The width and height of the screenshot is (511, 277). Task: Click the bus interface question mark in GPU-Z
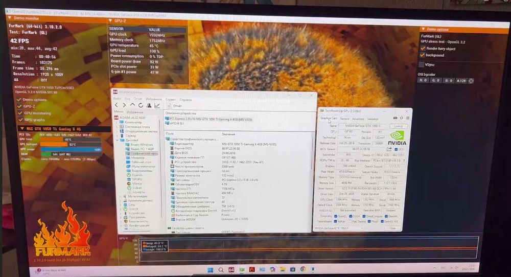404,160
